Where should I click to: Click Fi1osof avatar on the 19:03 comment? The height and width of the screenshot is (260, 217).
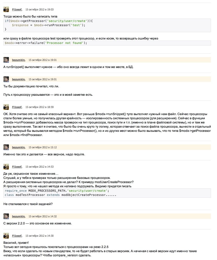(6, 9)
